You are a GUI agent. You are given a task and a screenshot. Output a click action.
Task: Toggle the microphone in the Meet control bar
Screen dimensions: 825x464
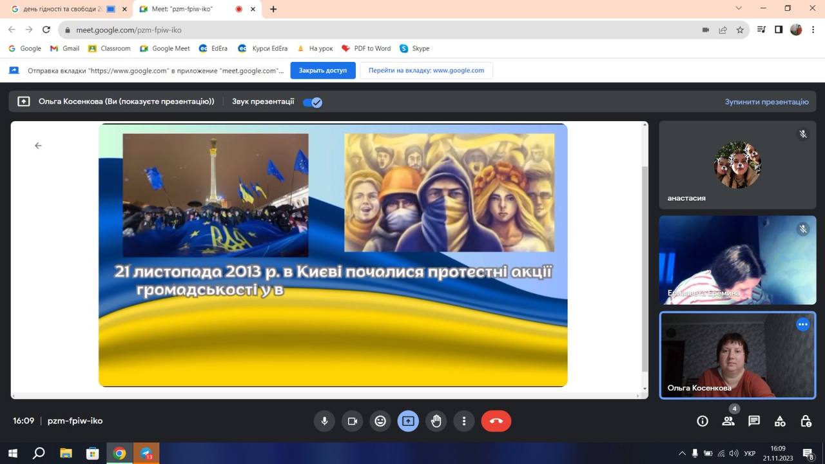coord(324,421)
